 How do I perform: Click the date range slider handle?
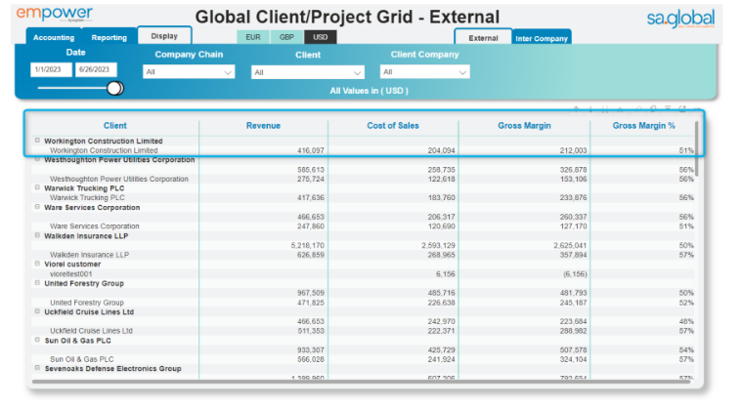114,88
